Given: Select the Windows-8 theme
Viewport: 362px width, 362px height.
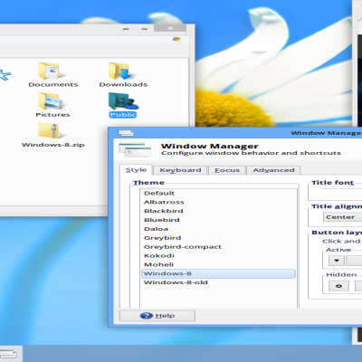Looking at the screenshot, I should (x=218, y=273).
